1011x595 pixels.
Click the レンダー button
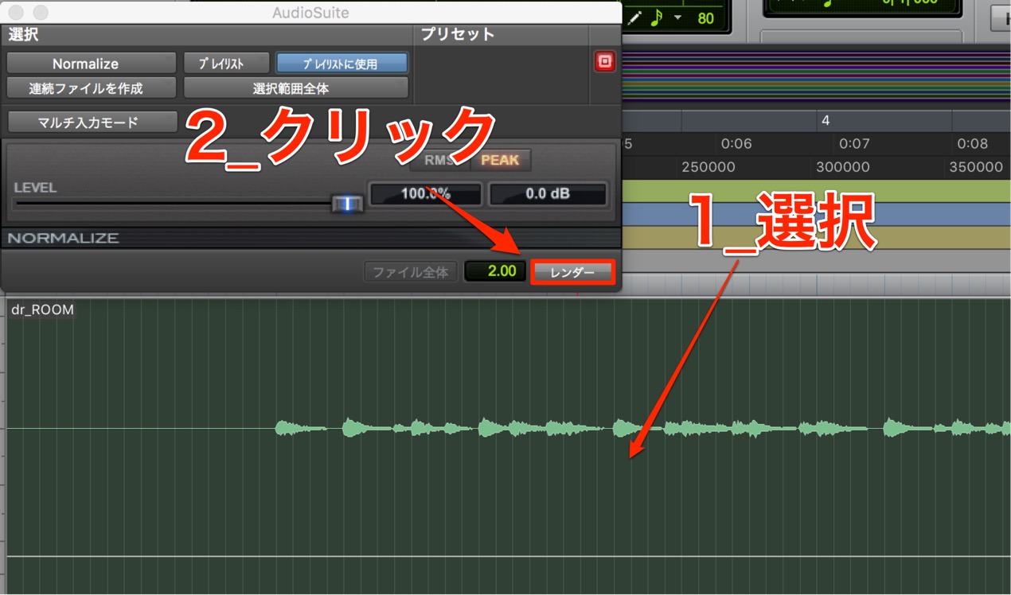click(x=572, y=272)
